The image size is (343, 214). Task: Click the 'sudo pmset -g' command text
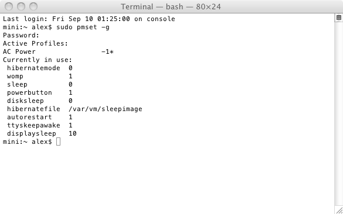pyautogui.click(x=83, y=27)
